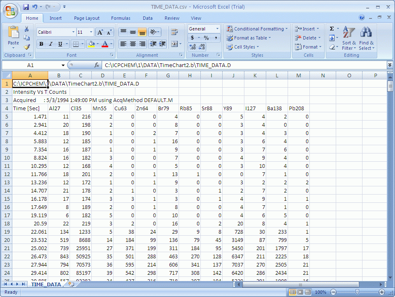
Task: Open the General number format dropdown
Action: [217, 29]
